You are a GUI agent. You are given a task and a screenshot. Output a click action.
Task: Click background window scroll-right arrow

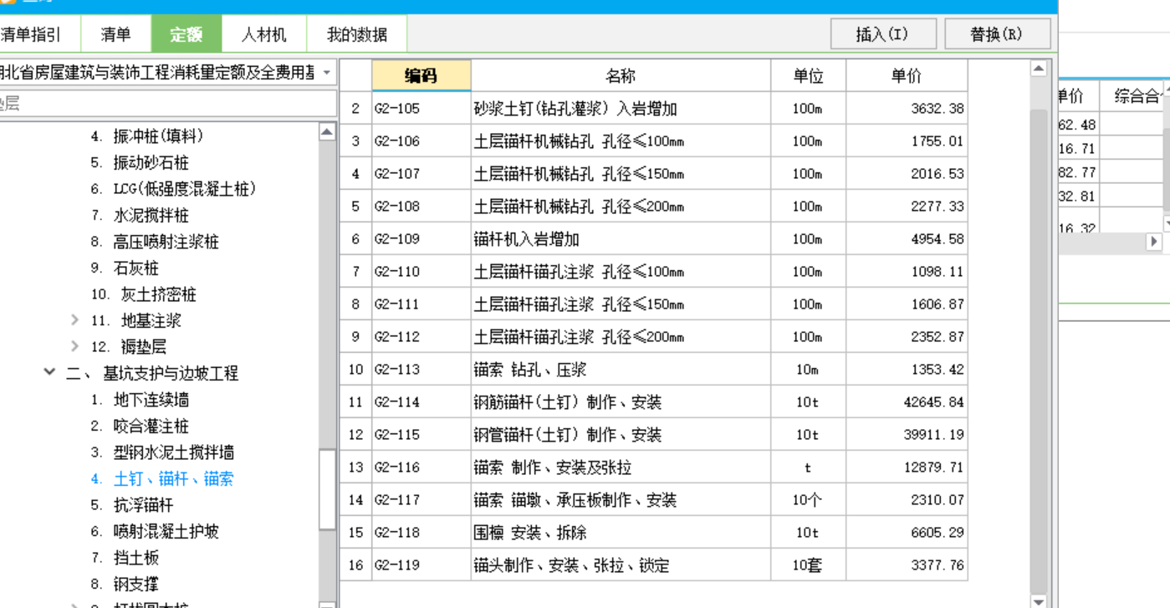(x=1154, y=241)
